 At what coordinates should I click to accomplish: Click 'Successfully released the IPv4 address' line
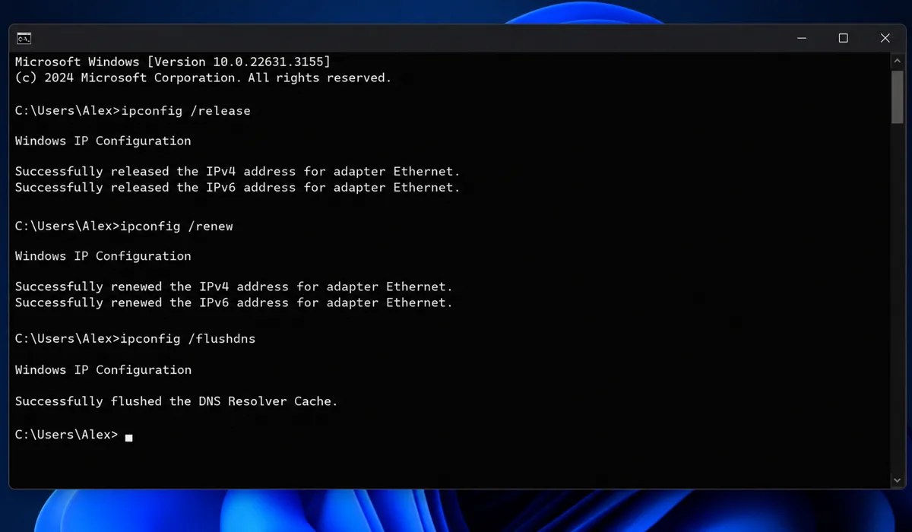click(x=238, y=172)
